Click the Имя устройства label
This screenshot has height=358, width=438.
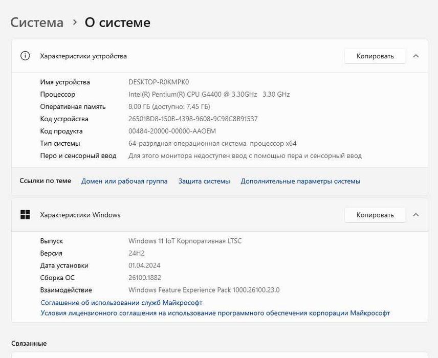coord(65,82)
